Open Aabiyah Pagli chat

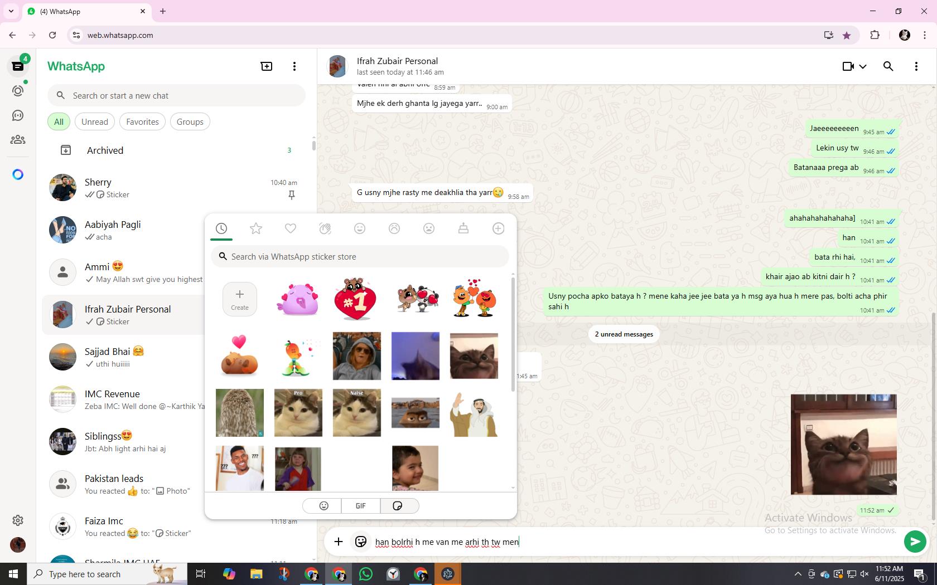[124, 230]
